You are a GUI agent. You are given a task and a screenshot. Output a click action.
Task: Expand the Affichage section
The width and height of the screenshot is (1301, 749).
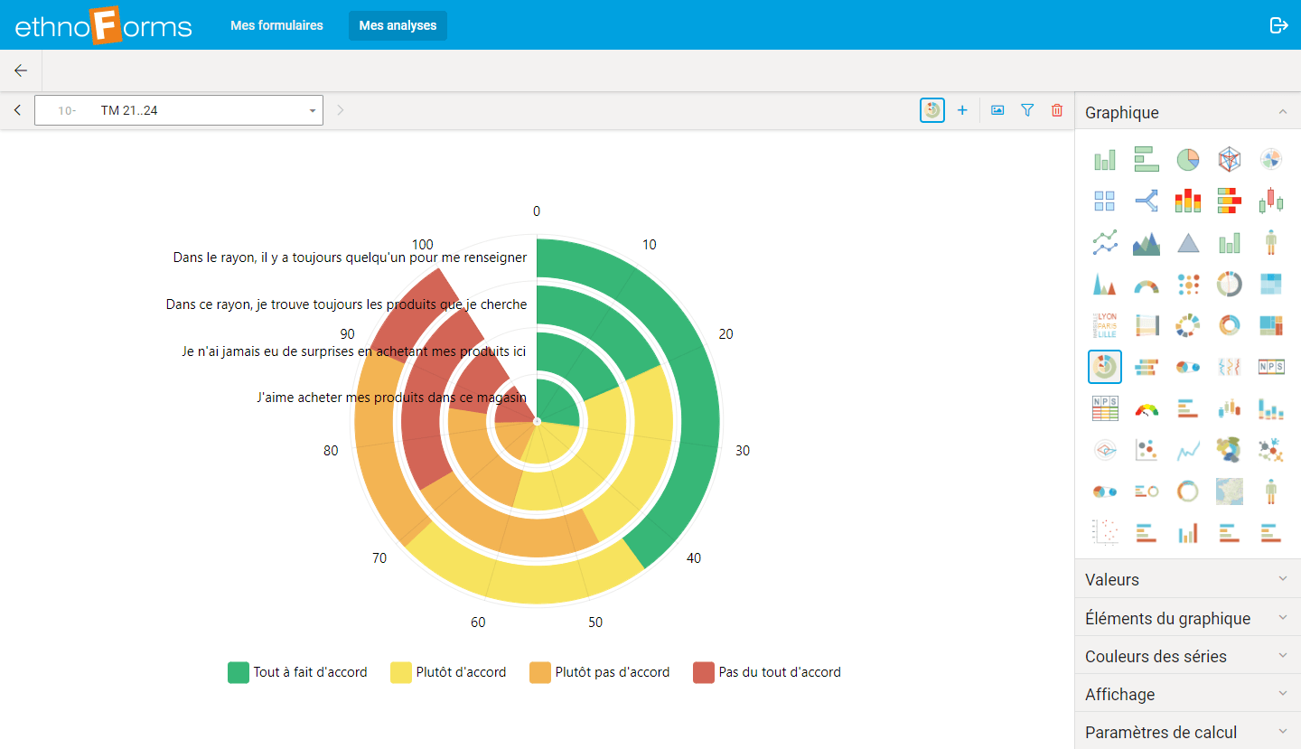(1188, 694)
